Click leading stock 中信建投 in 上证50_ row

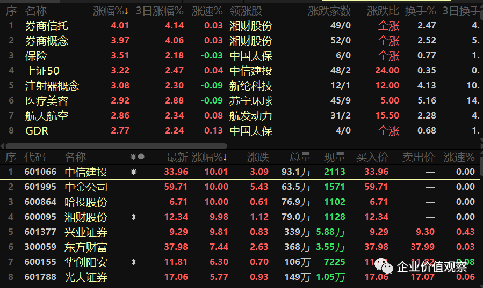tap(251, 71)
